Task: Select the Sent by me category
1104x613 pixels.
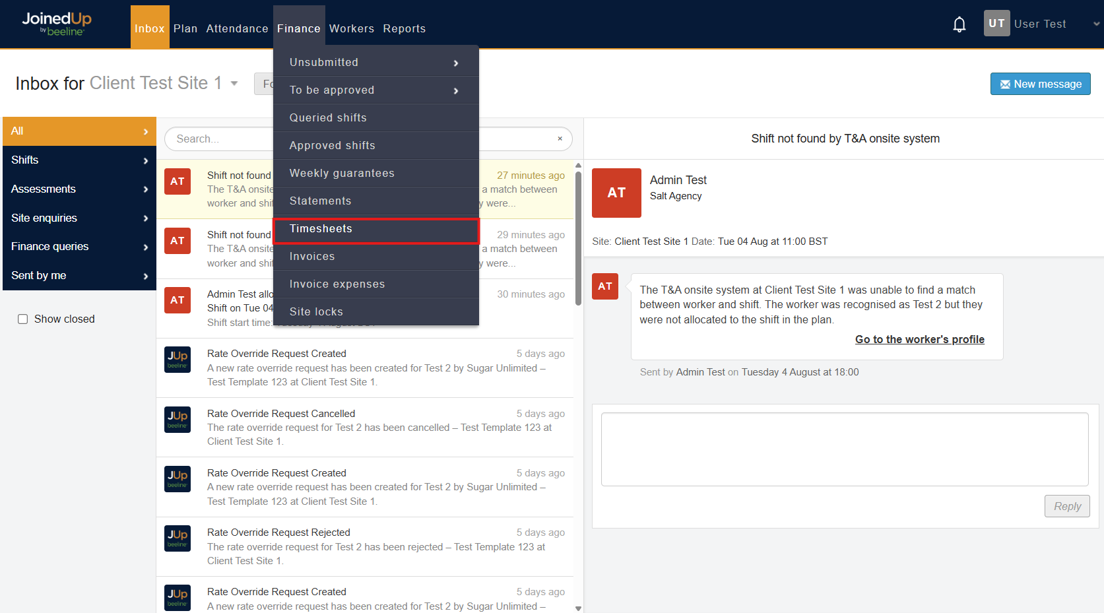Action: (79, 276)
